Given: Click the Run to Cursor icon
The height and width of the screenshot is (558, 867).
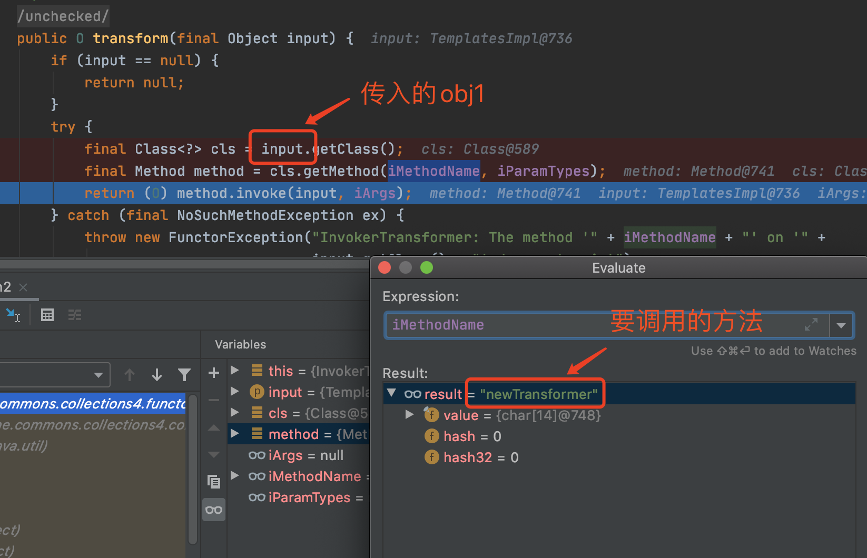Looking at the screenshot, I should click(13, 315).
